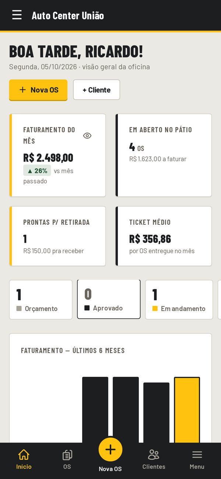Open the Prontas p/ retirada card
Screen dimensions: 221x479
pos(57,236)
